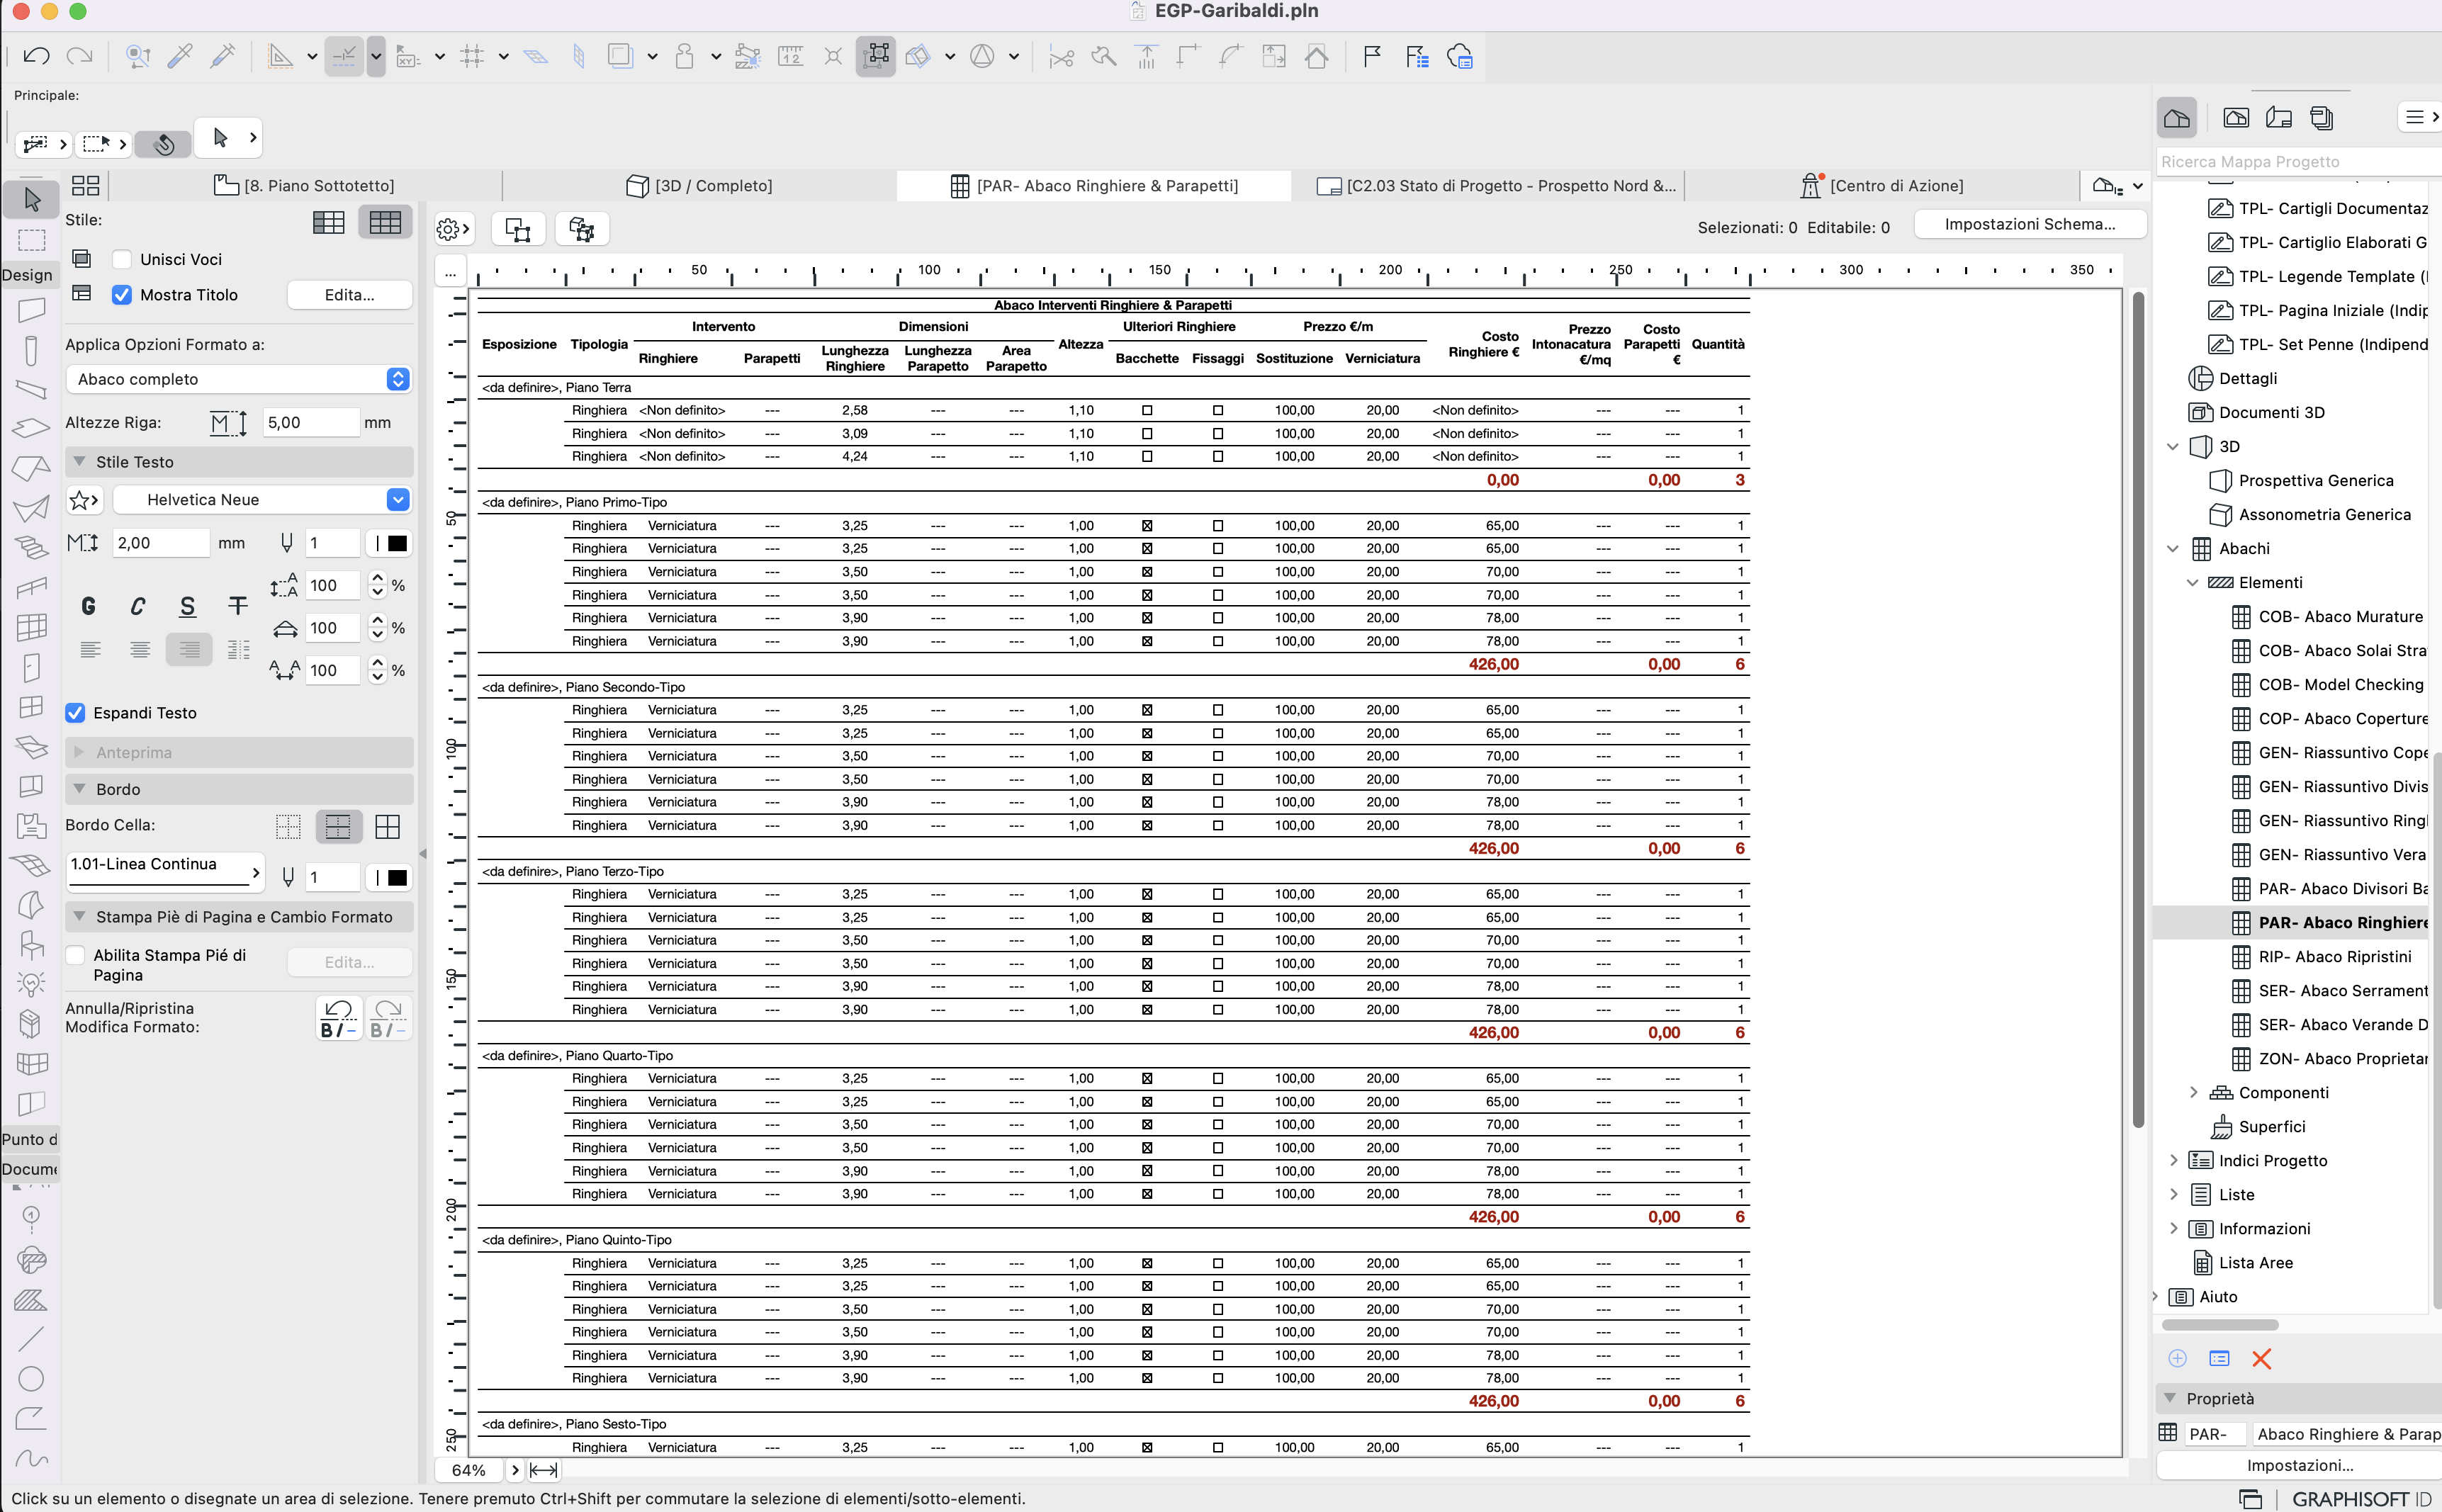
Task: Collapse the Abachi tree node
Action: (2172, 549)
